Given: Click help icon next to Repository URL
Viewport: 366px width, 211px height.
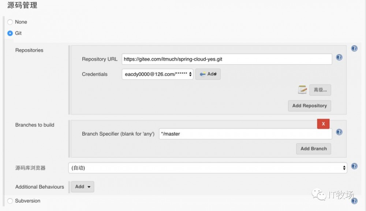Looking at the screenshot, I should point(339,57).
